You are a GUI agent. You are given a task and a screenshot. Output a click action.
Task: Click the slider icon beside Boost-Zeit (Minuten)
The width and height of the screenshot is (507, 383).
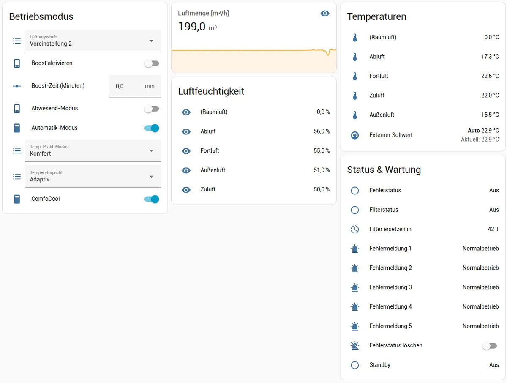pyautogui.click(x=17, y=86)
